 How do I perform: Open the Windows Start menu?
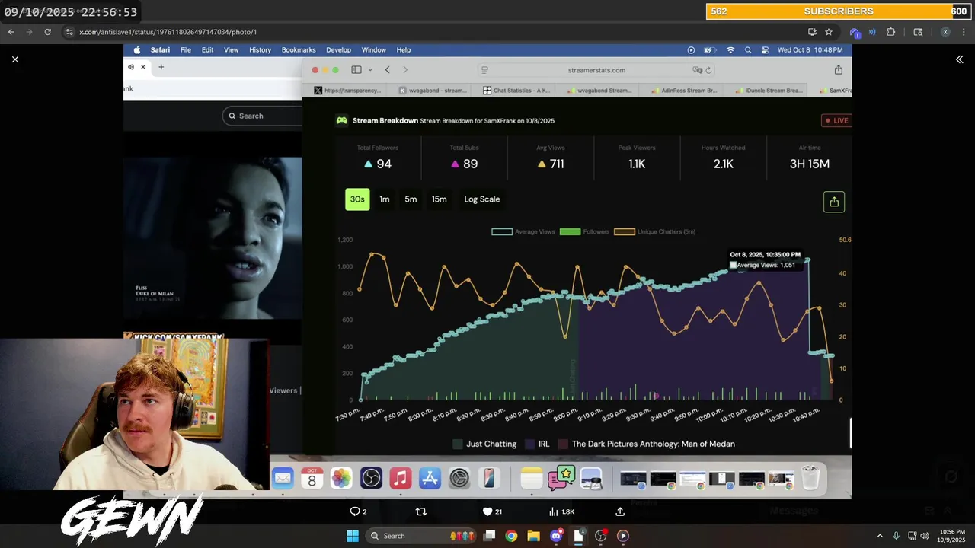353,536
